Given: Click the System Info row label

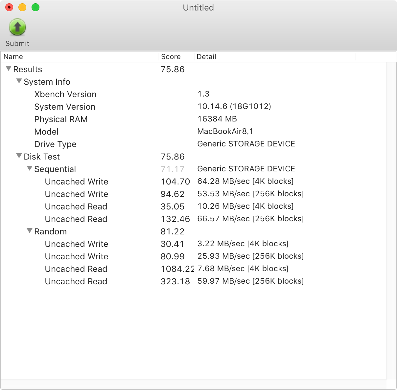Looking at the screenshot, I should [x=47, y=82].
